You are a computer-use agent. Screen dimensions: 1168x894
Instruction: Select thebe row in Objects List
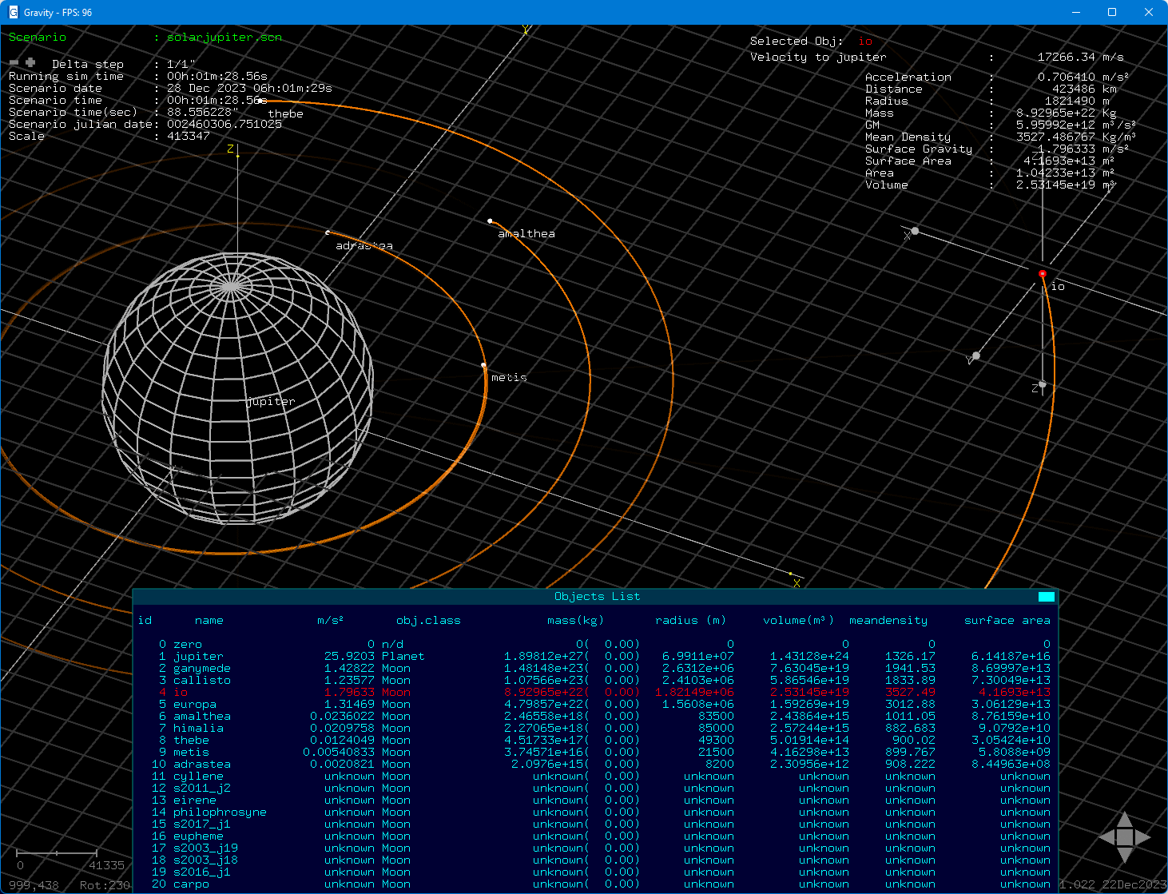[595, 741]
